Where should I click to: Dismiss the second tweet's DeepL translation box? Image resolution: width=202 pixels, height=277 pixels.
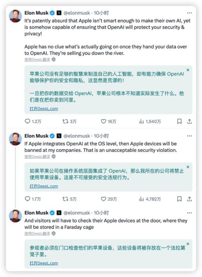[188, 167]
